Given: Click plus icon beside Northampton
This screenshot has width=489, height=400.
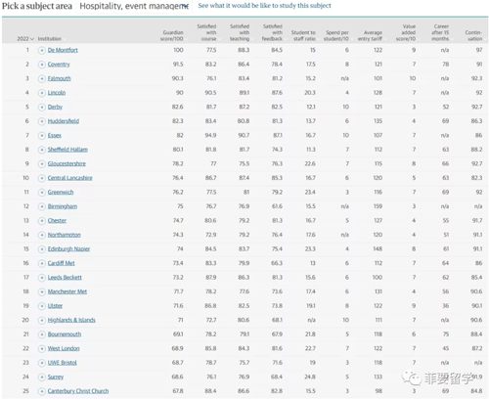Looking at the screenshot, I should (41, 235).
